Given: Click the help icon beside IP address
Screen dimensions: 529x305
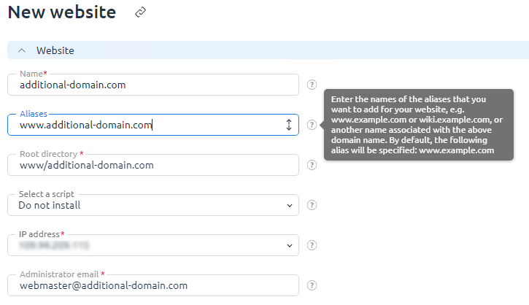Looking at the screenshot, I should [312, 245].
